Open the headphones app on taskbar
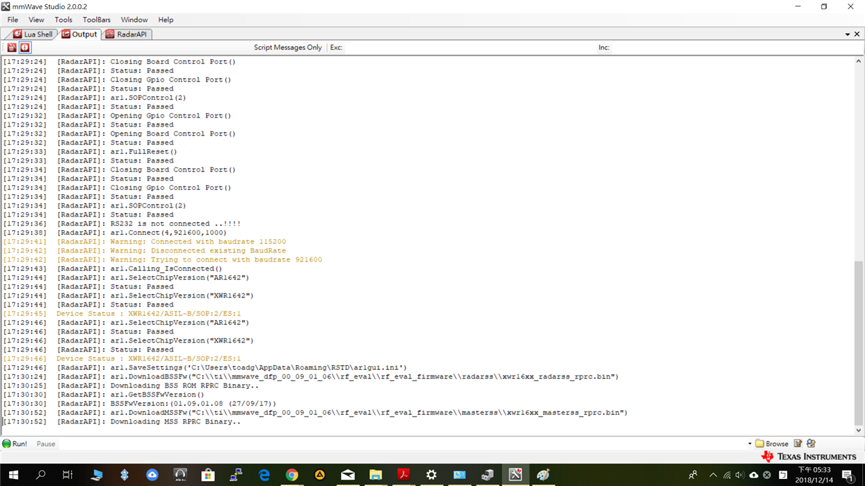 click(180, 475)
